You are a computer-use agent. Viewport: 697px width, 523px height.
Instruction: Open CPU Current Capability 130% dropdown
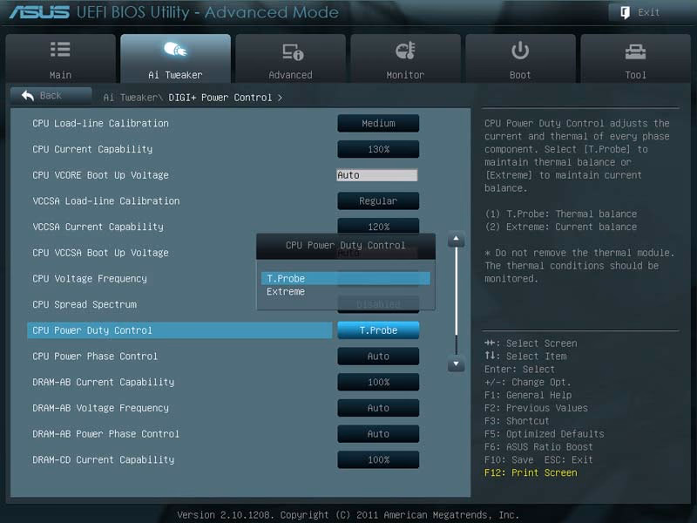point(378,149)
